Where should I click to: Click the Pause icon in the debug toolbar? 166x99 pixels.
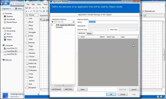31,11
